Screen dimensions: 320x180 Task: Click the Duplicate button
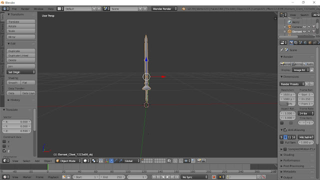pos(21,51)
